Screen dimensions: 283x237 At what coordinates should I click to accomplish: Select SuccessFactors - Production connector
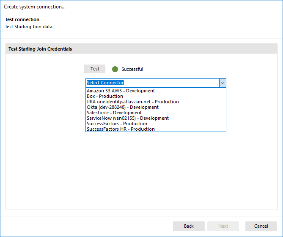click(117, 124)
